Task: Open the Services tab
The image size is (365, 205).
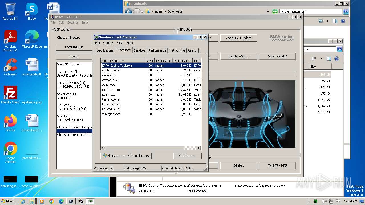Action: 139,50
